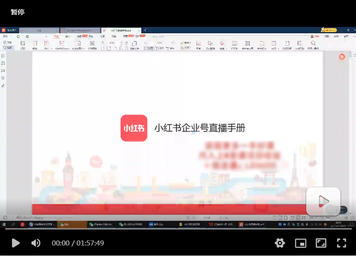Seek along the video progress bar

(x=178, y=229)
